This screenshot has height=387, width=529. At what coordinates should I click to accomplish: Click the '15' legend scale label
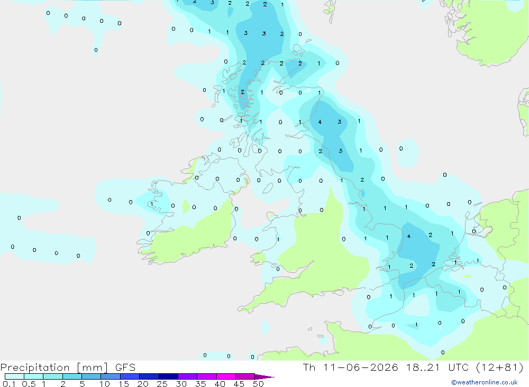124,384
